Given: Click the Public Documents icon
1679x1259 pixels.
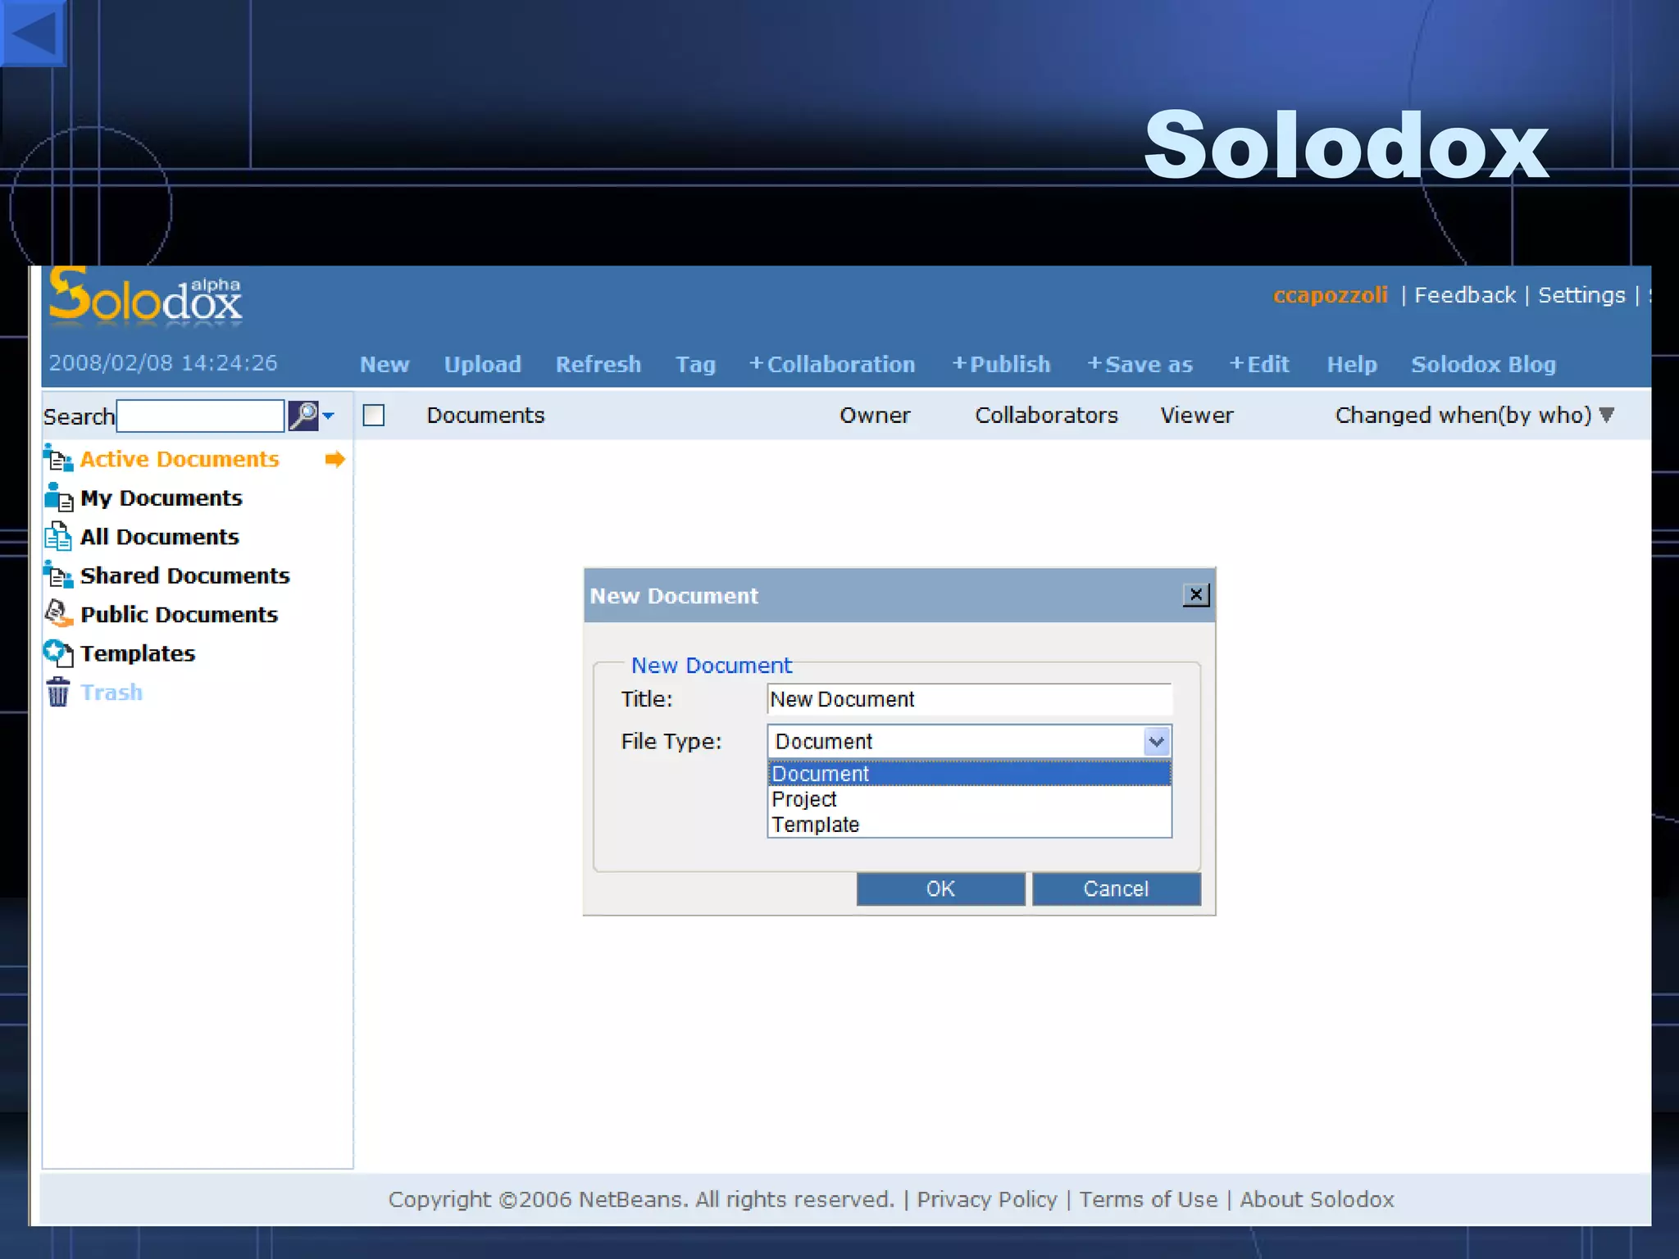Looking at the screenshot, I should click(58, 613).
